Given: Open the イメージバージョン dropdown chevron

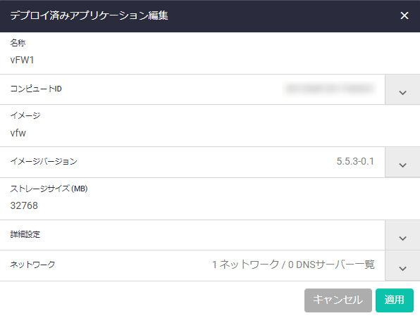Looking at the screenshot, I should point(402,162).
